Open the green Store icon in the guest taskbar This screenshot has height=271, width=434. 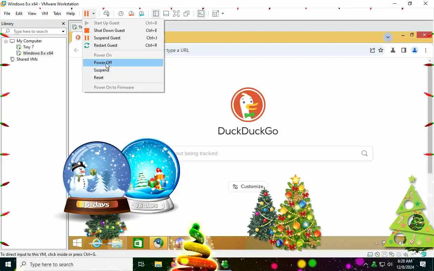tap(138, 243)
